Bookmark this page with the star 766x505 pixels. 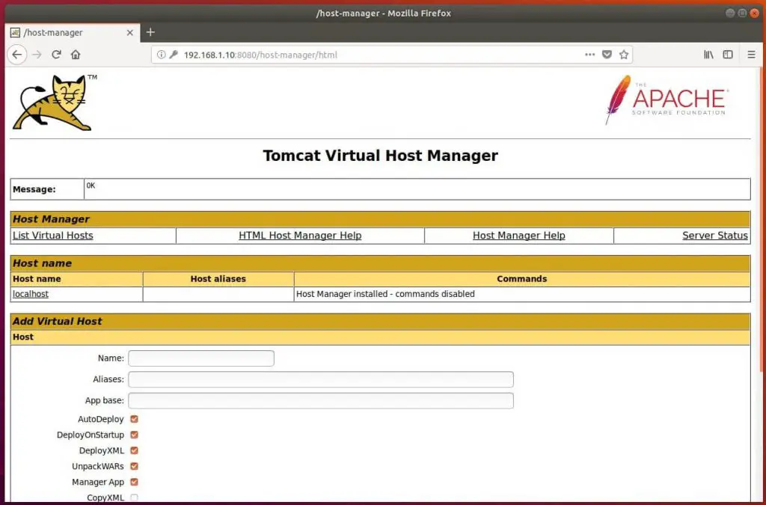[624, 55]
